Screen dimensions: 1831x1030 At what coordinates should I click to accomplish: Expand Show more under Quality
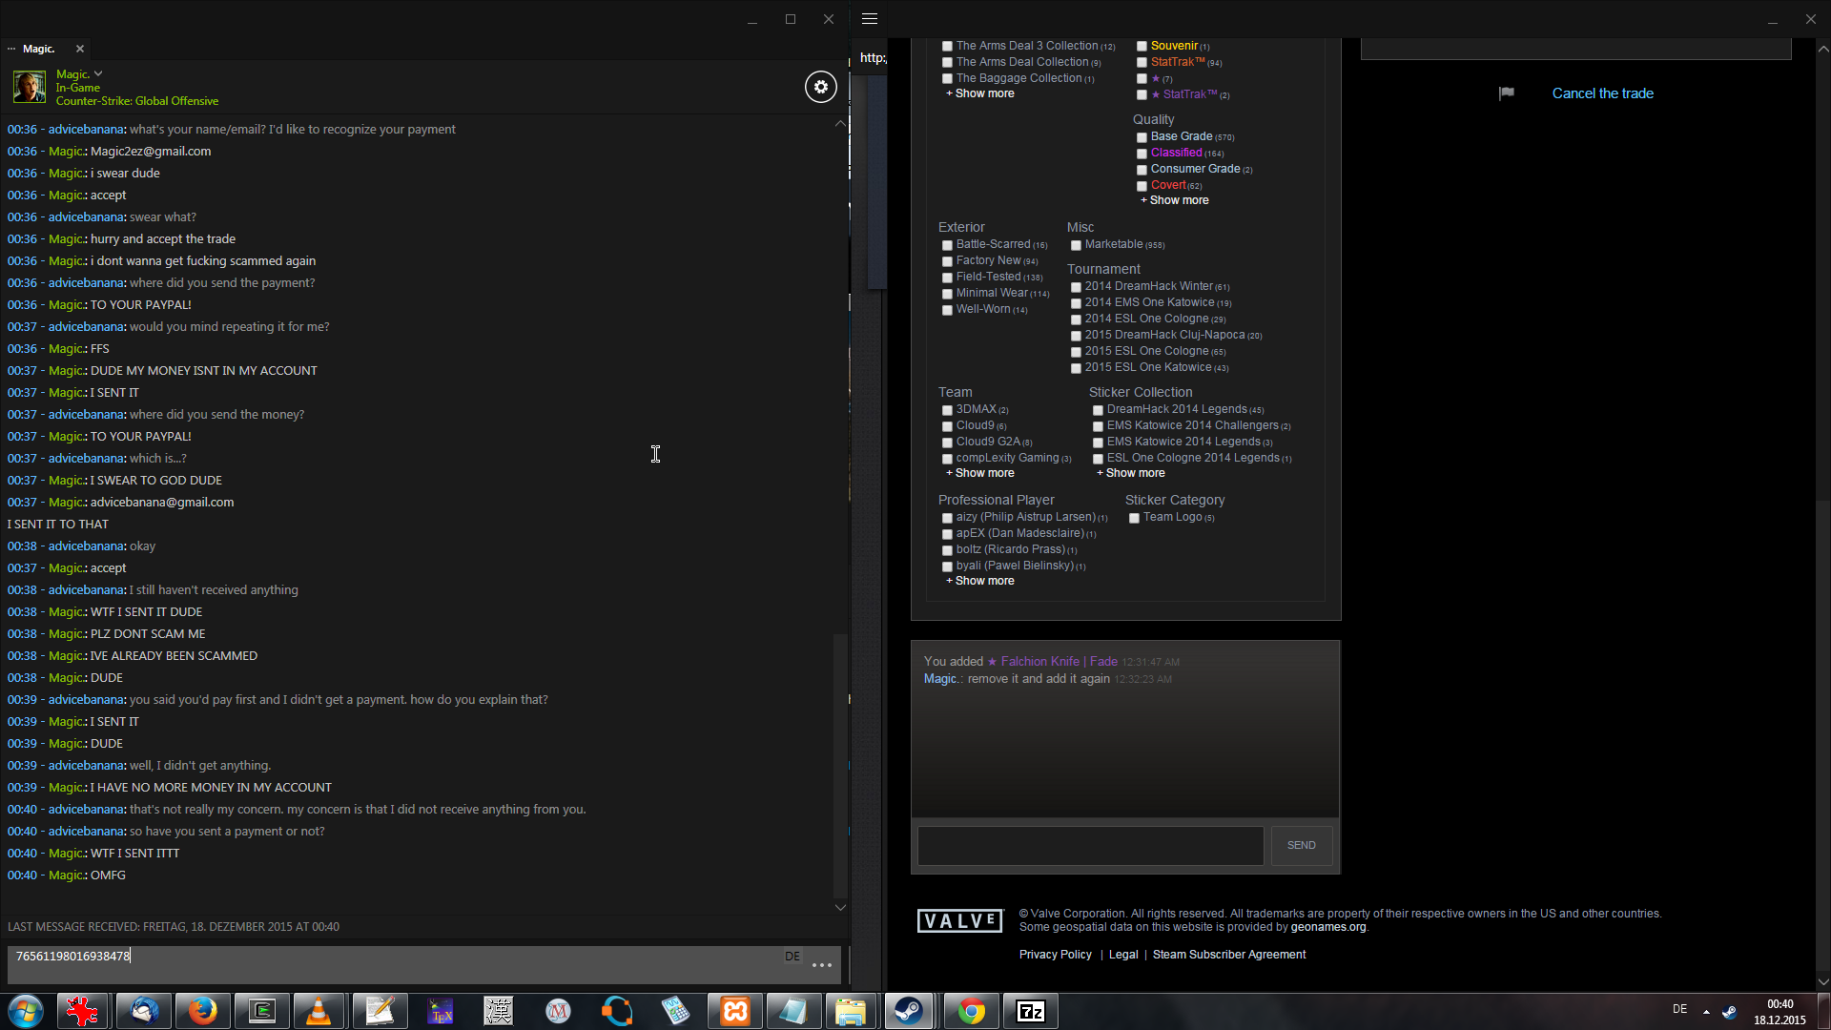[1178, 200]
